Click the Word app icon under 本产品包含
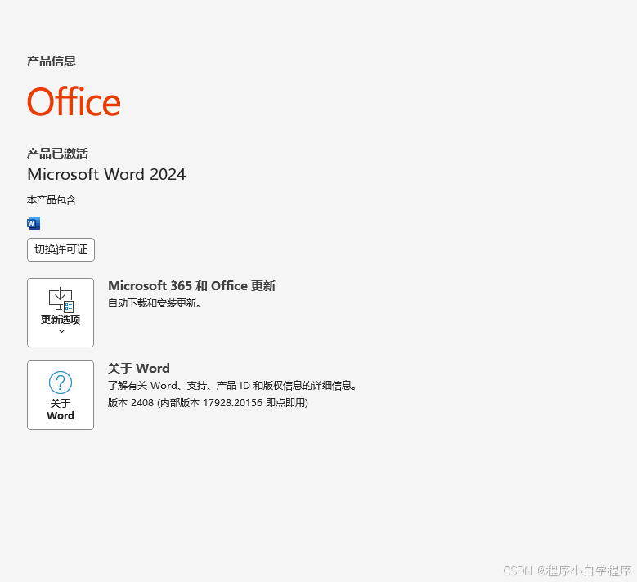637x582 pixels. [34, 223]
